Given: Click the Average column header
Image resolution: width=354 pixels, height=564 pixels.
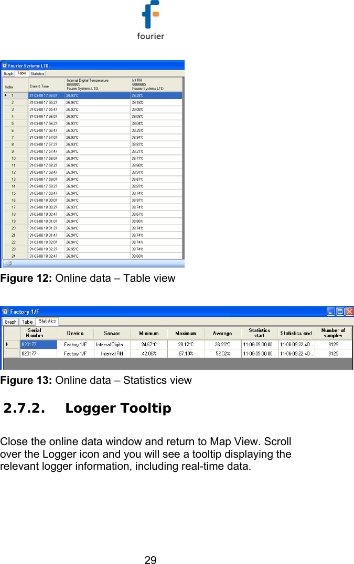Looking at the screenshot, I should [222, 333].
